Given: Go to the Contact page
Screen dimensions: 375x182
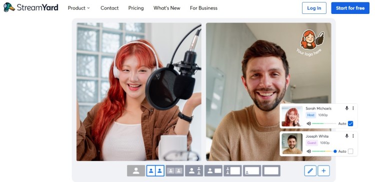Looking at the screenshot, I should [x=109, y=8].
